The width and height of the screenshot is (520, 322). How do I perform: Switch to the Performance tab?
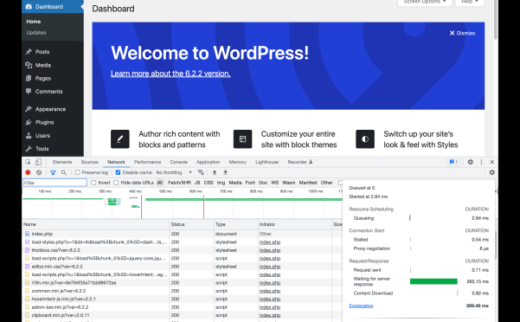tap(148, 162)
